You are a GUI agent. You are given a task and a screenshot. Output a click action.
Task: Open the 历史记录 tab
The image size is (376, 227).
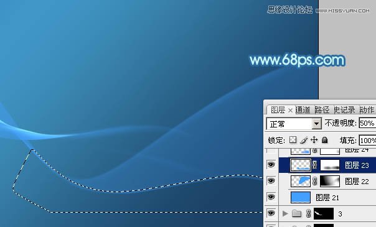(x=344, y=110)
